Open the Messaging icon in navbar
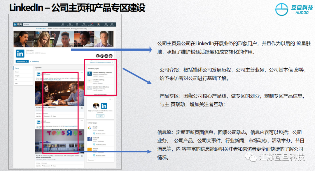The height and width of the screenshot is (171, 315). point(84,24)
